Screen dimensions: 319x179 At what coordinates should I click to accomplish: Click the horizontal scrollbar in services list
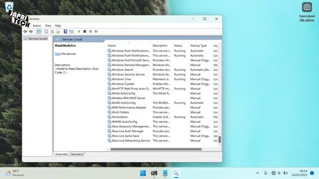pyautogui.click(x=156, y=149)
